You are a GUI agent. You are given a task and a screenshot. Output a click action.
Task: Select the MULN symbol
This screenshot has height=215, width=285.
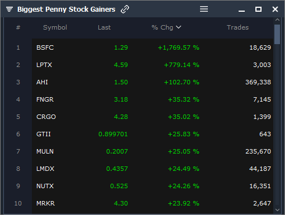[x=45, y=151]
